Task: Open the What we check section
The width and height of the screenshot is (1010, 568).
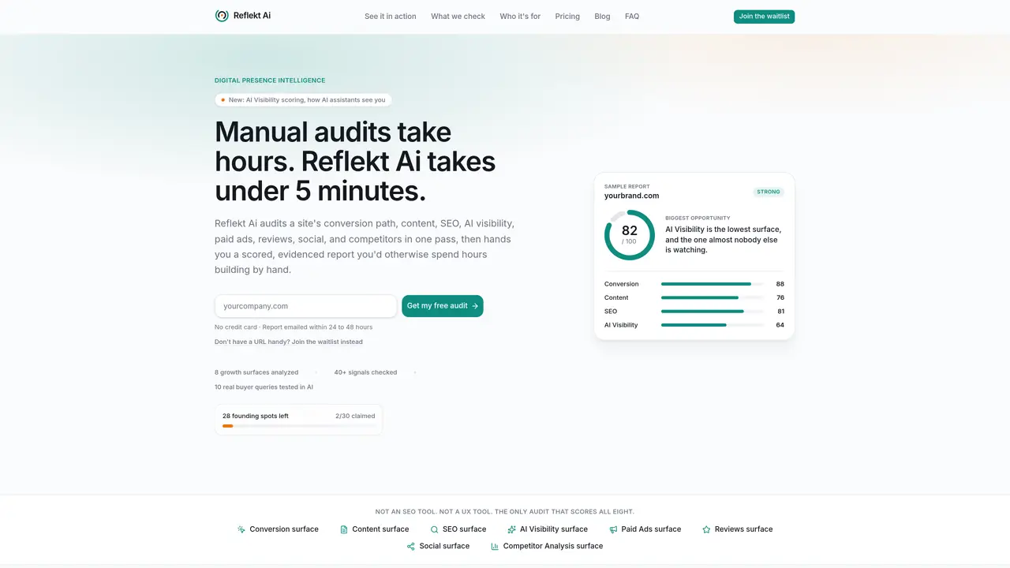Action: [458, 17]
